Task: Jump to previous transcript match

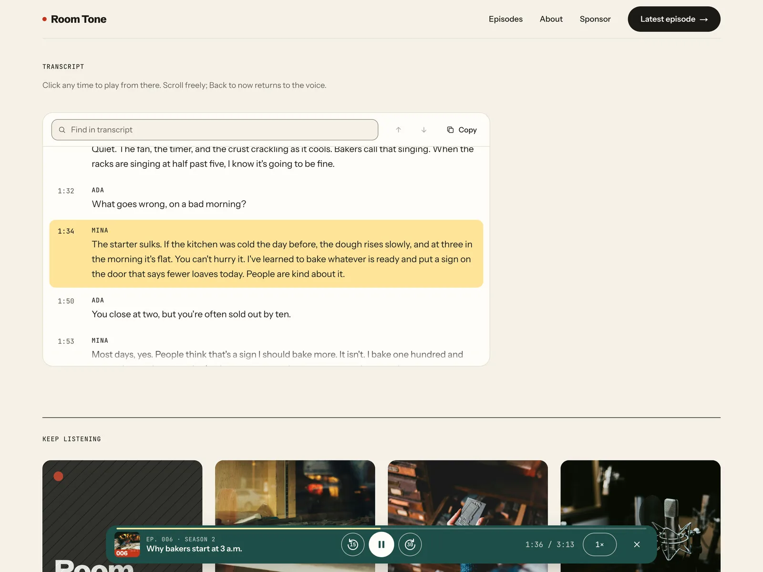Action: 398,130
